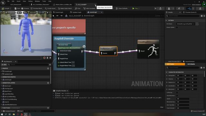The width and height of the screenshot is (206, 116).
Task: Switch to ALS_DemoLevel tab
Action: pyautogui.click(x=16, y=5)
